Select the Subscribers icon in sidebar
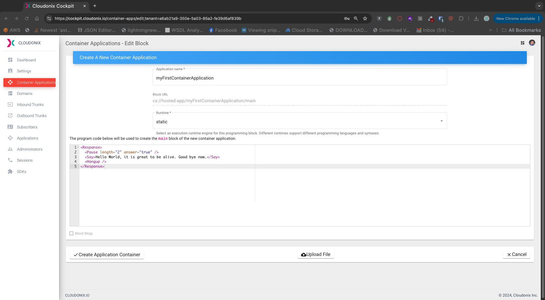The width and height of the screenshot is (545, 300). click(10, 127)
